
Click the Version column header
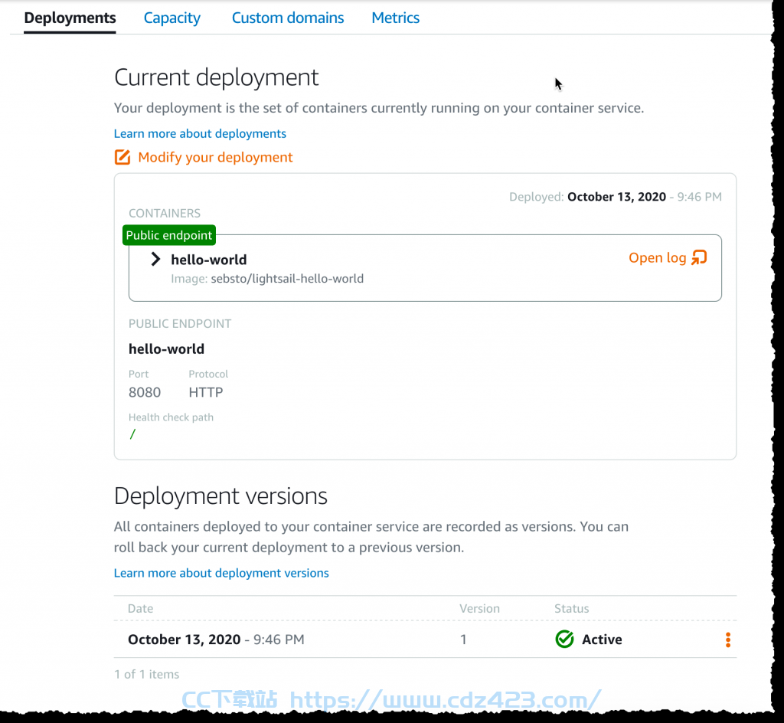pyautogui.click(x=479, y=609)
